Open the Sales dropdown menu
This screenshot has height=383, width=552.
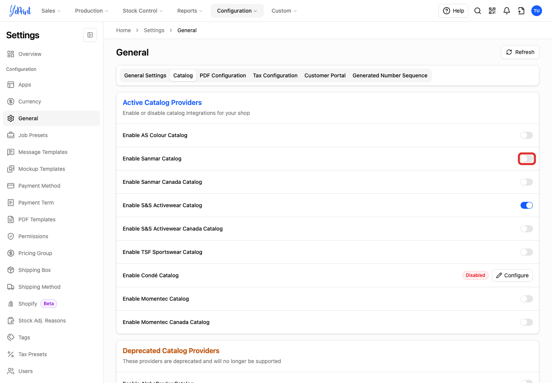(x=51, y=11)
